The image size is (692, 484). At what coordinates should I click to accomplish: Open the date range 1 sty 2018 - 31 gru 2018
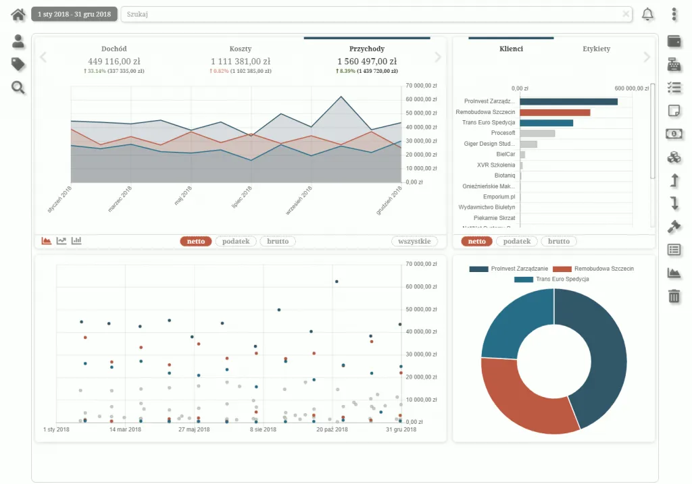pyautogui.click(x=74, y=14)
